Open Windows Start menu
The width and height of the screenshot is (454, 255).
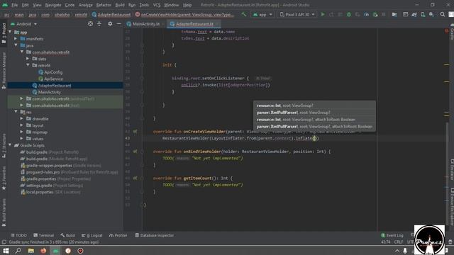(x=6, y=251)
